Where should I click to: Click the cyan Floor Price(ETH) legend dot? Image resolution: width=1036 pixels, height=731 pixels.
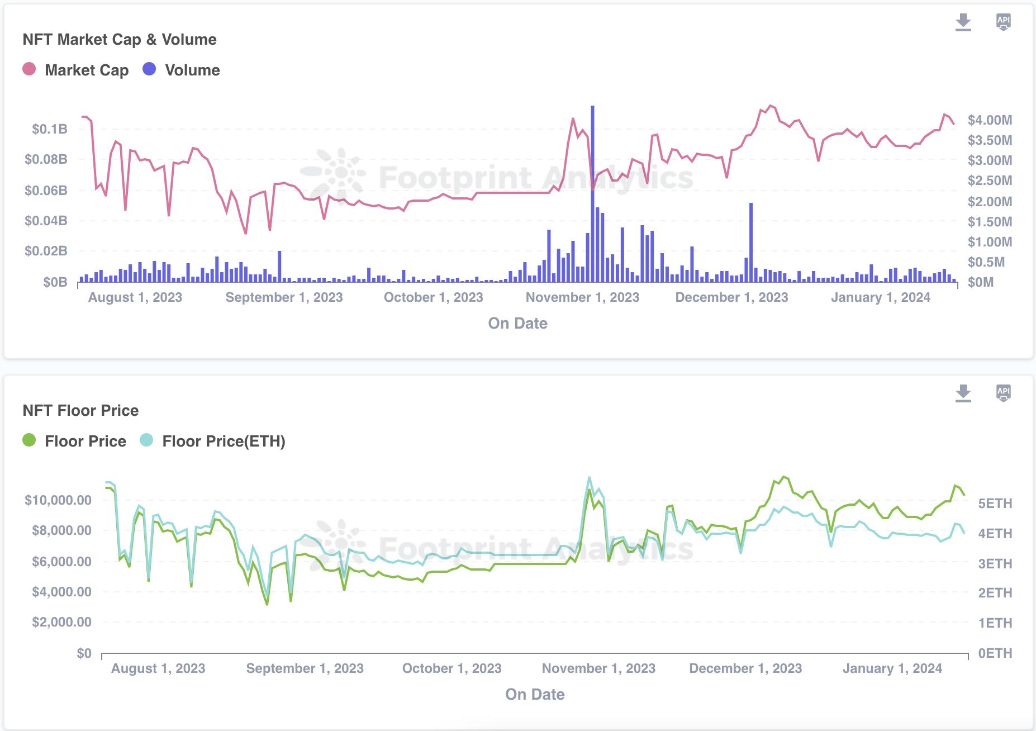click(x=146, y=440)
